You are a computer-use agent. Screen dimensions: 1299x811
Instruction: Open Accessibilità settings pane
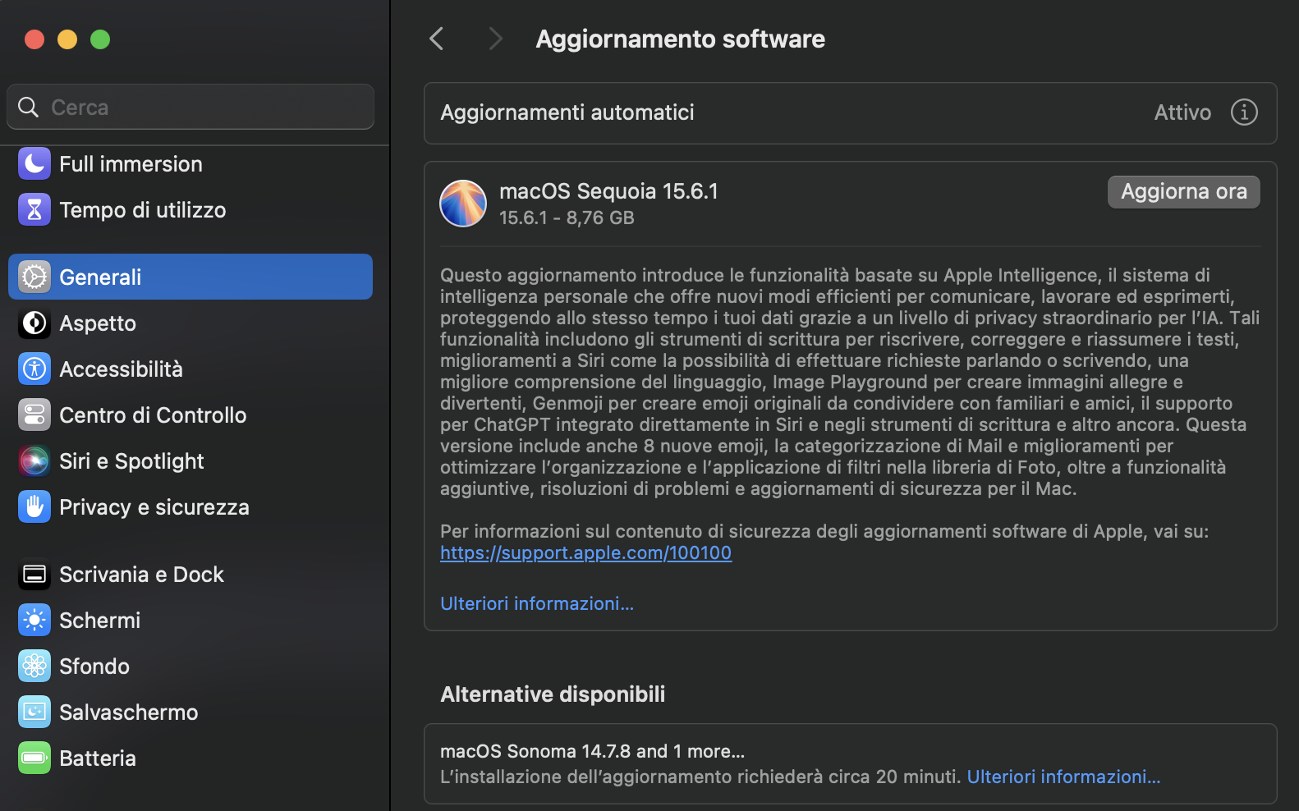pyautogui.click(x=190, y=369)
